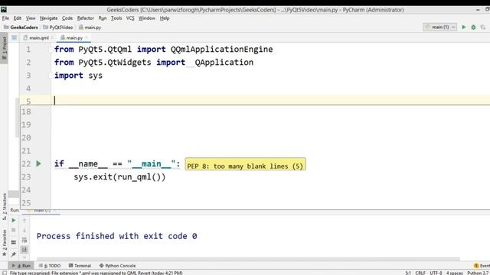Rerun the program in the Run panel
This screenshot has height=275, width=490.
pos(14,221)
